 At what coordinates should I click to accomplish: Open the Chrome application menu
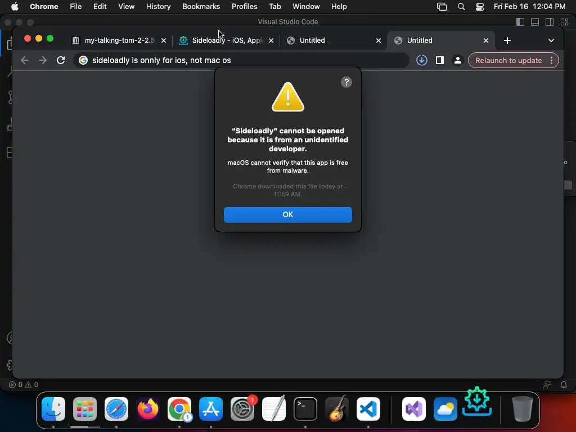pos(44,7)
